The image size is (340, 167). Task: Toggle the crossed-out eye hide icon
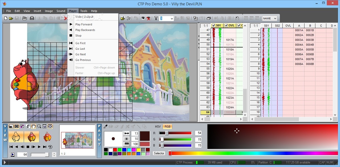coord(149,18)
